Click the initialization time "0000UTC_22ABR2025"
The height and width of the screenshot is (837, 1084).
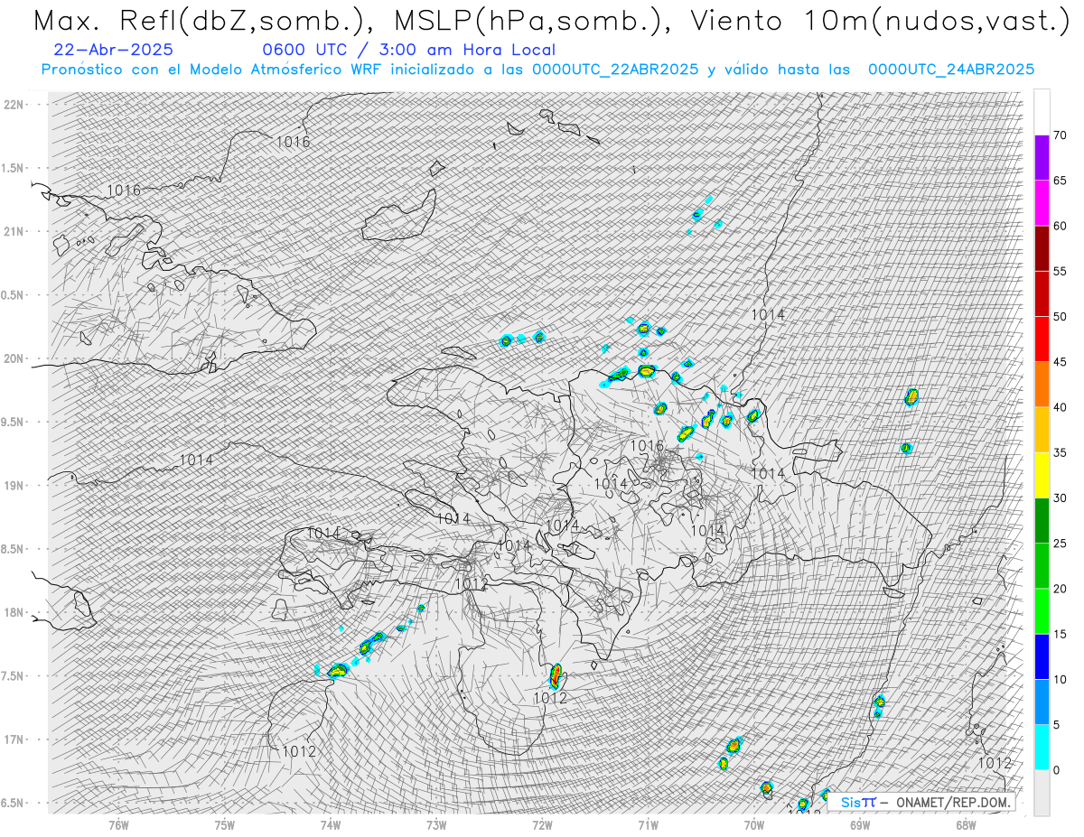pyautogui.click(x=615, y=70)
